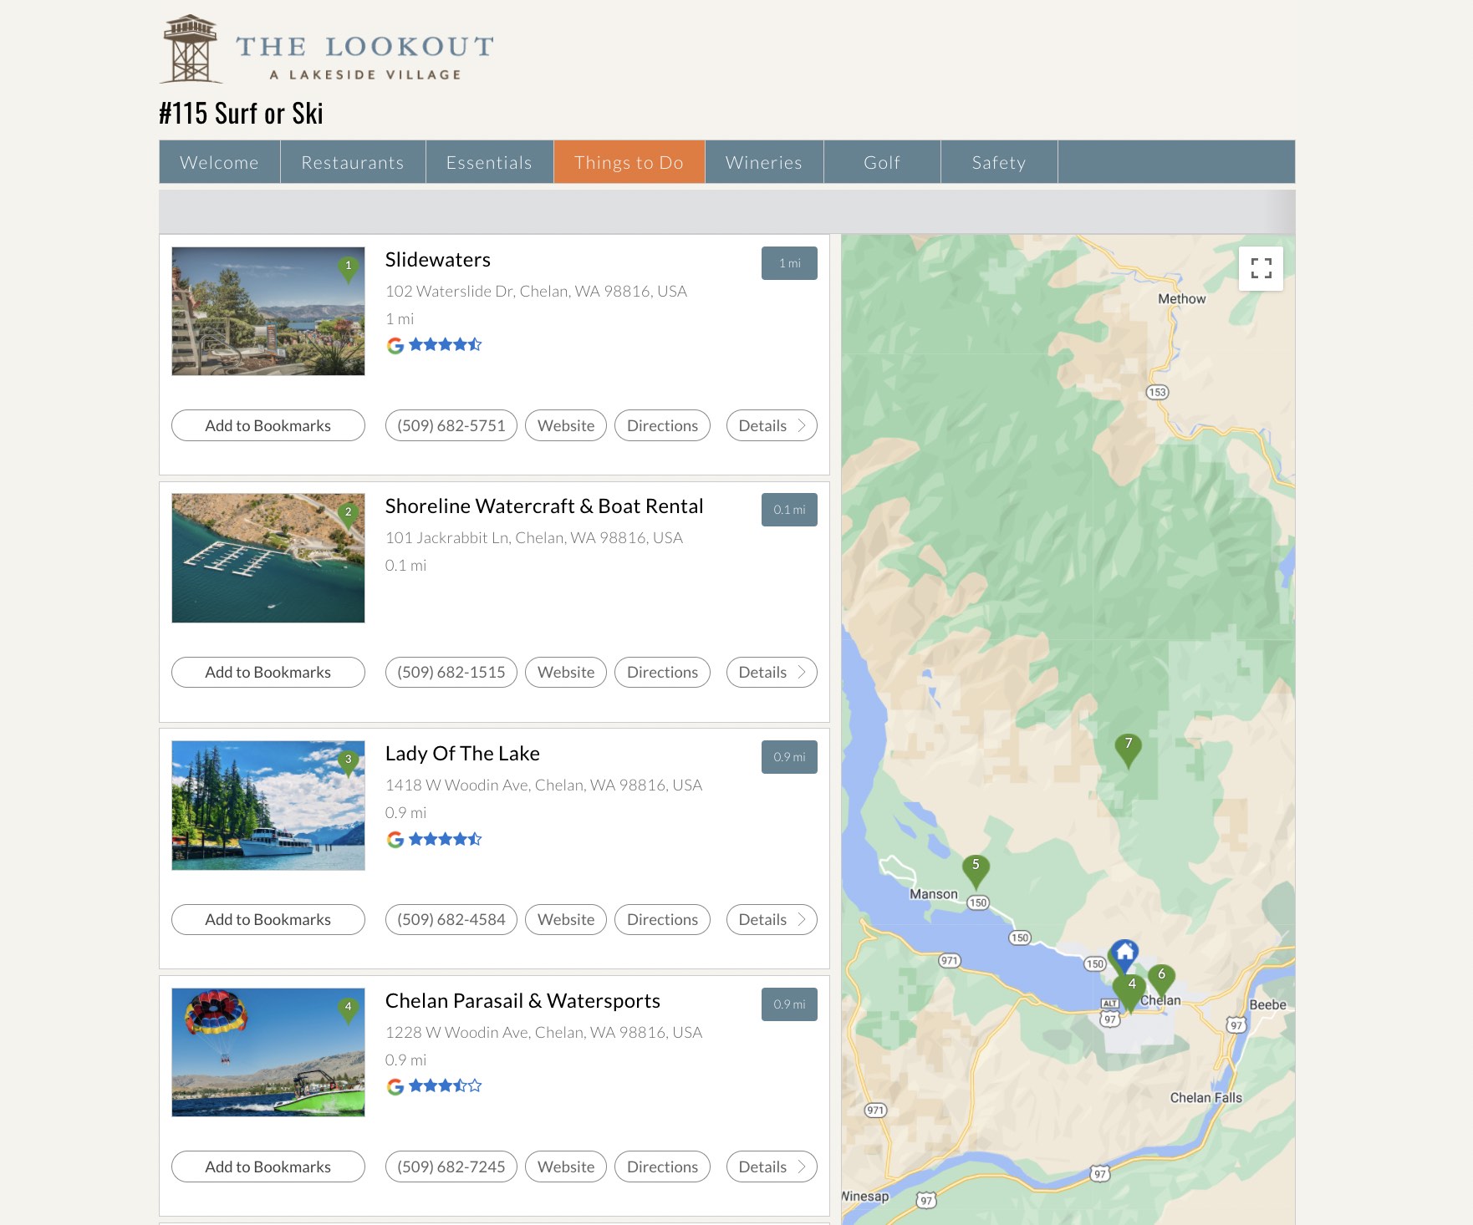
Task: Click address 1228 W Woodin Ave
Action: (543, 1033)
